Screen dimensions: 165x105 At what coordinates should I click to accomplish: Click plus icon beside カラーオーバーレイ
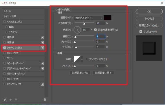click(42, 63)
